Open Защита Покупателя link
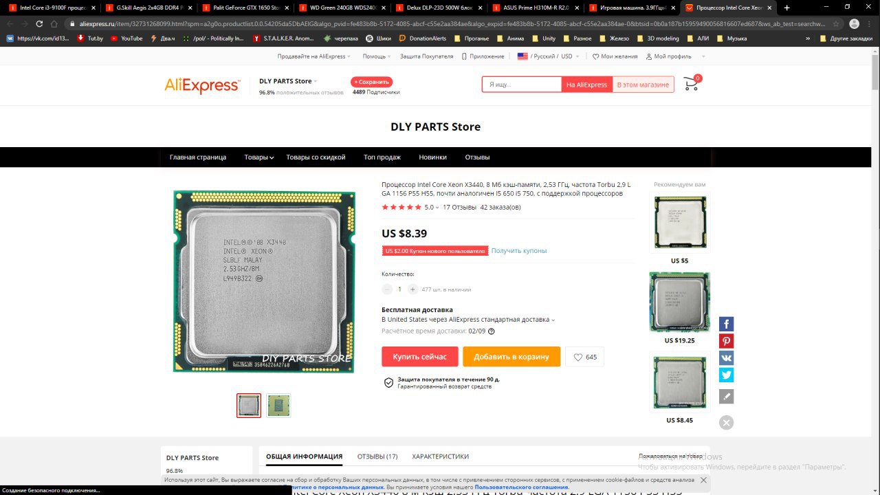Image resolution: width=880 pixels, height=495 pixels. [x=427, y=56]
